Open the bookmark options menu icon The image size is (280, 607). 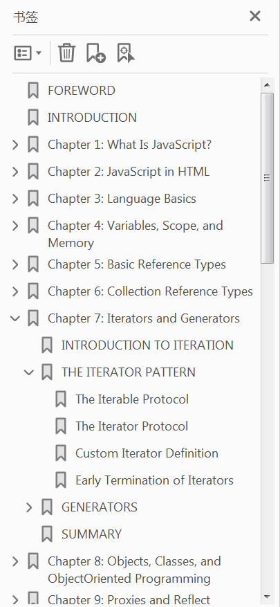click(x=28, y=53)
